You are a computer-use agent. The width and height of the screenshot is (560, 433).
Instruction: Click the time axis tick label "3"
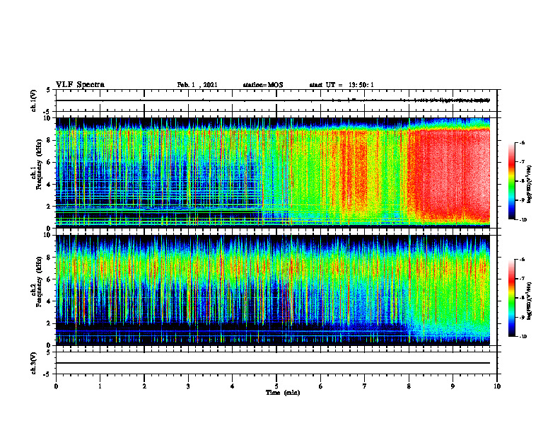tap(188, 386)
